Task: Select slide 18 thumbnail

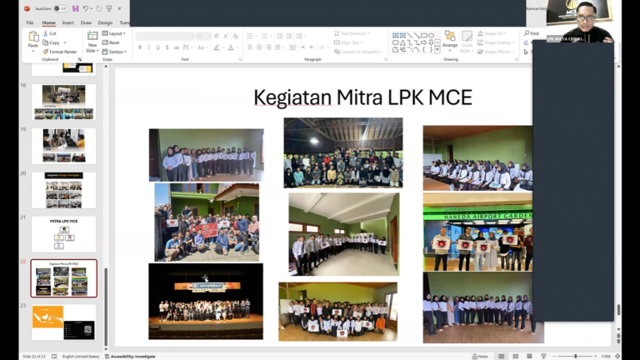Action: click(63, 102)
